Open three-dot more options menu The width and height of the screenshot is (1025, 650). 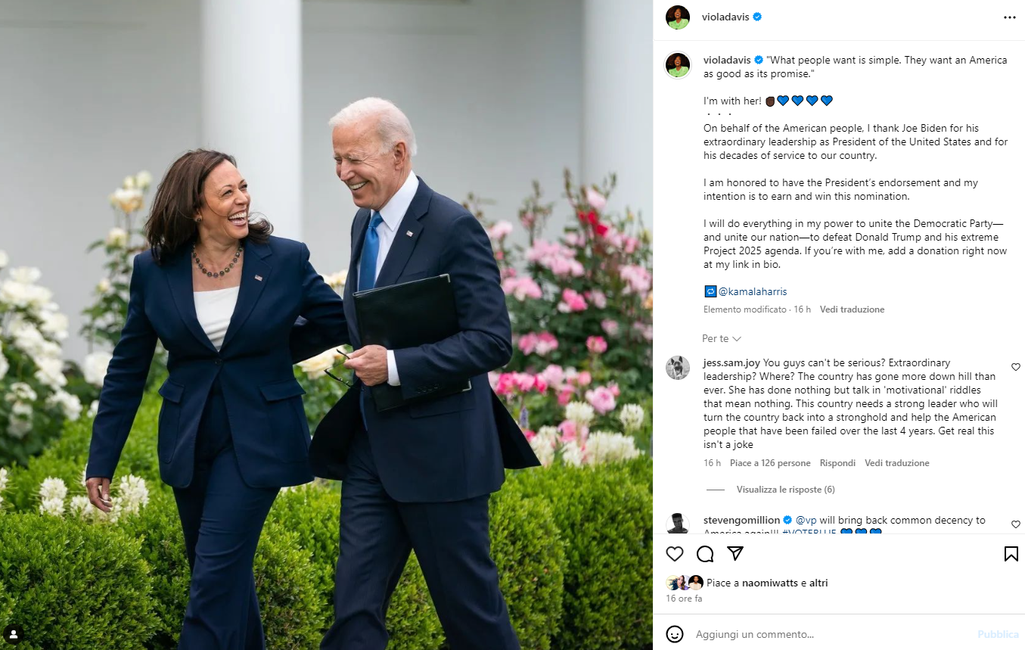pos(1010,17)
